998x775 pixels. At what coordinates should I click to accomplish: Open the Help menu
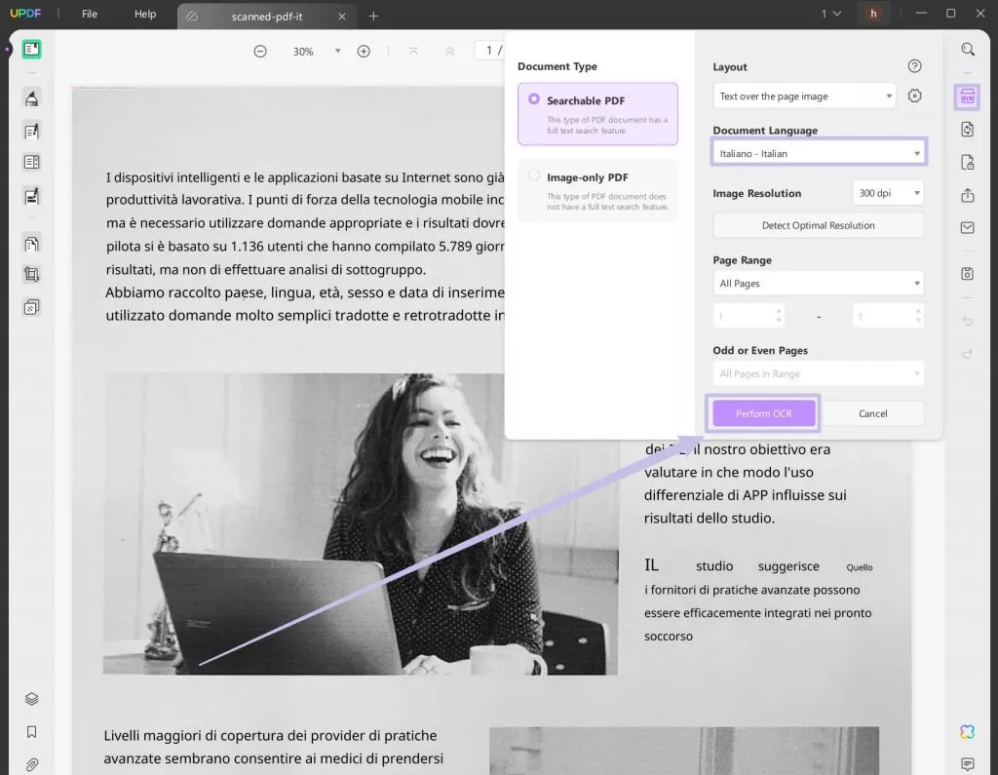(x=145, y=14)
